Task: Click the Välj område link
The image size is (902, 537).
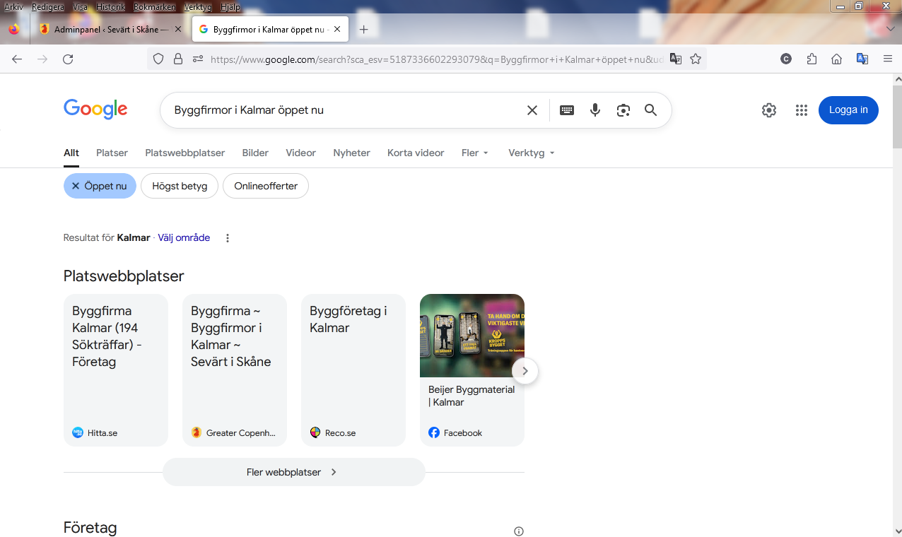Action: point(184,238)
